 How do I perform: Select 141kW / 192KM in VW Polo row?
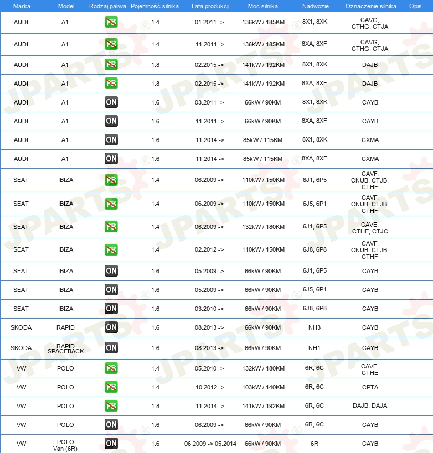[x=263, y=406]
